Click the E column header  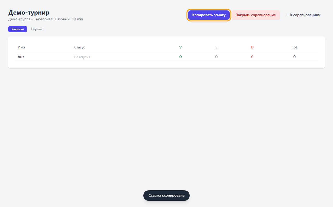(x=216, y=47)
